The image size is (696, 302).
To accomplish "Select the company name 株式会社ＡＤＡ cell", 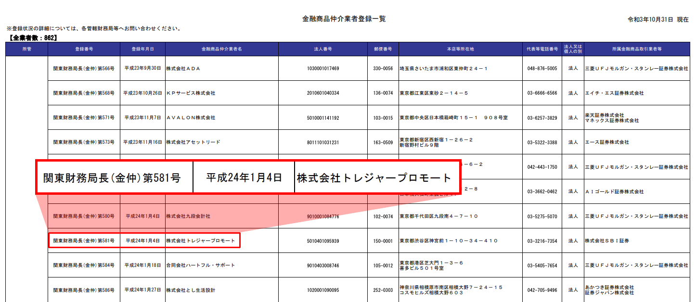I will pos(183,69).
